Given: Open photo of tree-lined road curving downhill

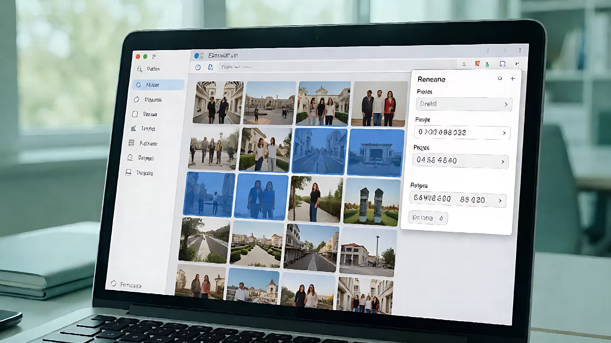Looking at the screenshot, I should pyautogui.click(x=204, y=240).
